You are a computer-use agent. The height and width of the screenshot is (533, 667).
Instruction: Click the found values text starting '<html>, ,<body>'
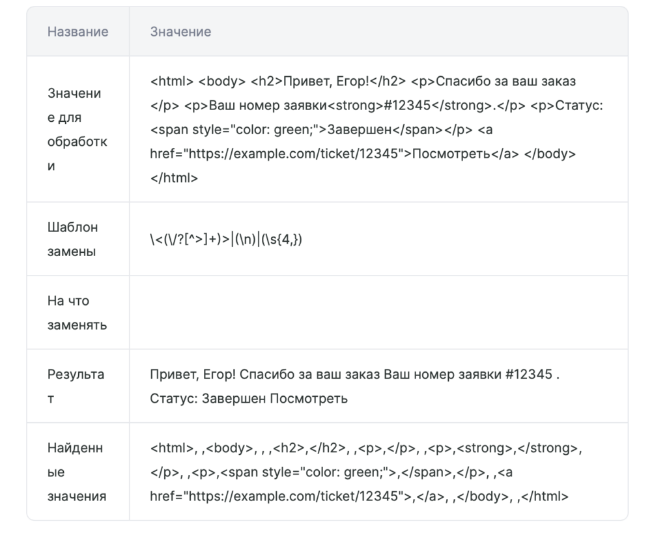[366, 472]
